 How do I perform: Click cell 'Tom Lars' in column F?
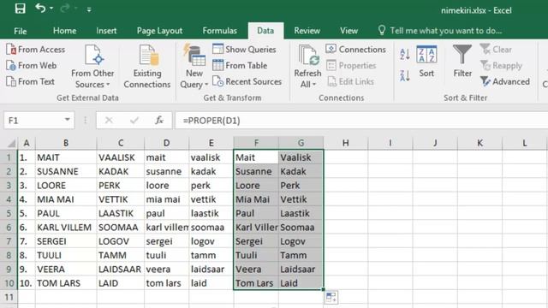[x=256, y=283]
